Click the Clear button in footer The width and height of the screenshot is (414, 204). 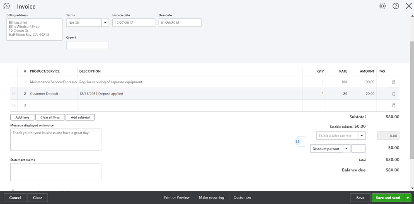pos(37,198)
